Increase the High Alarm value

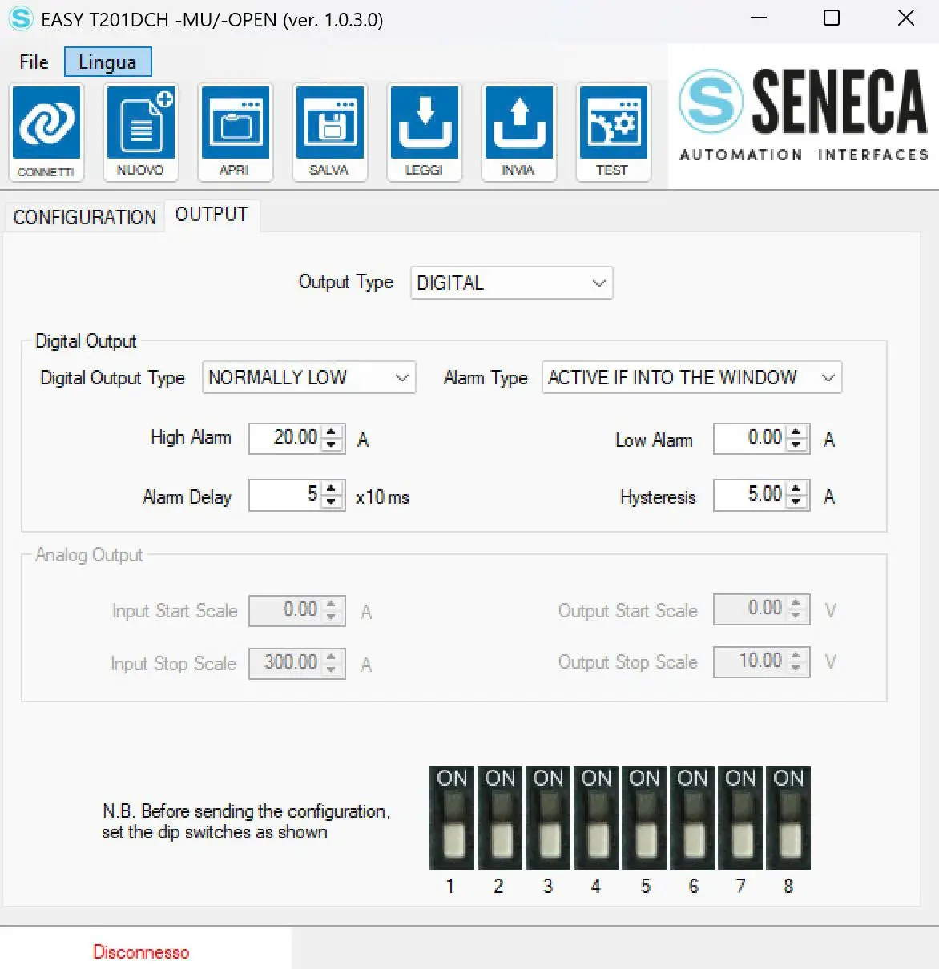tap(332, 432)
